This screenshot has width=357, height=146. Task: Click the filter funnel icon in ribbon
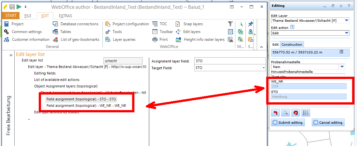click(x=230, y=24)
